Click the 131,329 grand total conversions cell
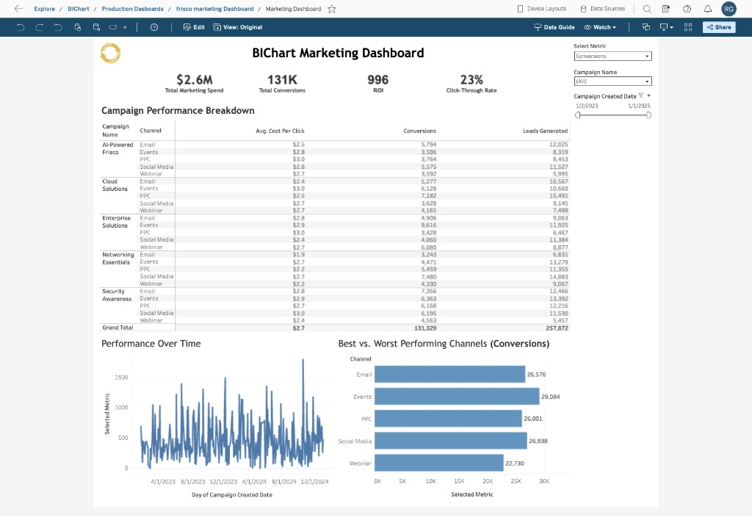Screen dimensions: 752x517 (x=425, y=328)
